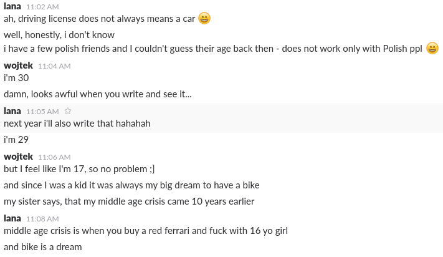Click the grinning emoji after 'Polish ppl'

[432, 49]
